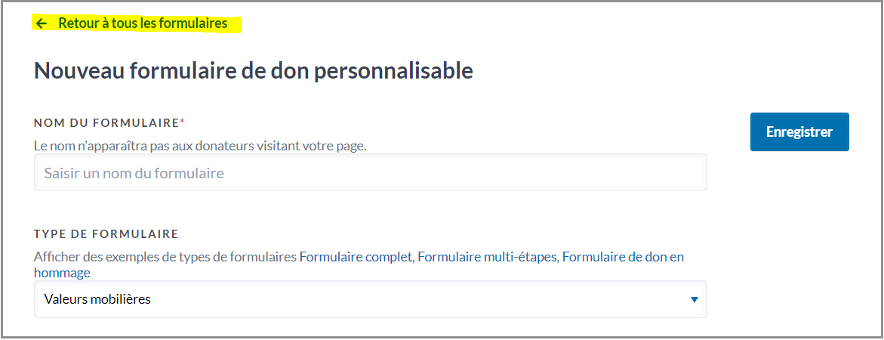Click the Afficher des exemples description text
884x340 pixels.
[x=165, y=257]
